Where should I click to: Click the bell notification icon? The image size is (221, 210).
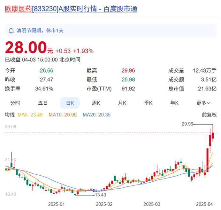pyautogui.click(x=11, y=31)
